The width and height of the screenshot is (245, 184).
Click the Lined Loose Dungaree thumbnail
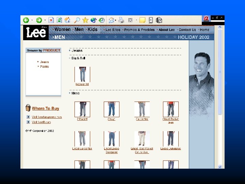click(111, 139)
